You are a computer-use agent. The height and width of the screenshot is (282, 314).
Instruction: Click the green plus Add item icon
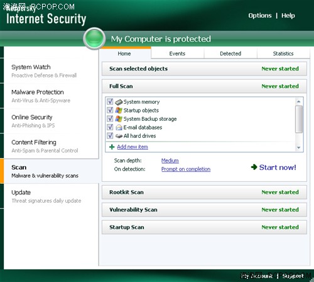pyautogui.click(x=112, y=147)
